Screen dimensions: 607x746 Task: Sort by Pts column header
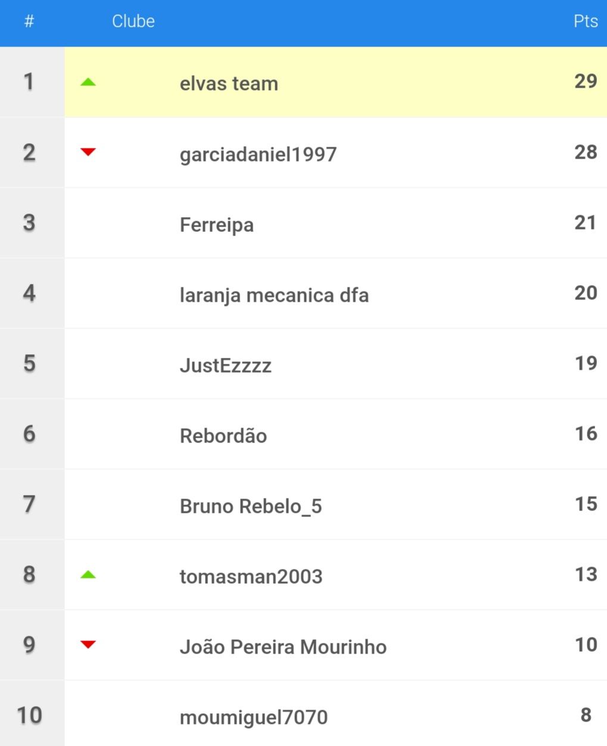586,21
